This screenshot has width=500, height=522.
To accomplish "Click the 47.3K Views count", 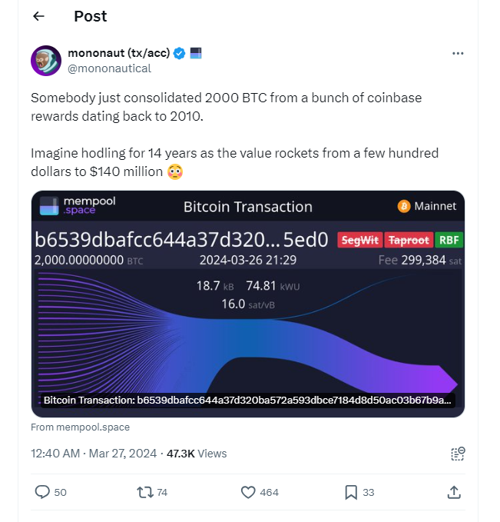I will tap(197, 454).
